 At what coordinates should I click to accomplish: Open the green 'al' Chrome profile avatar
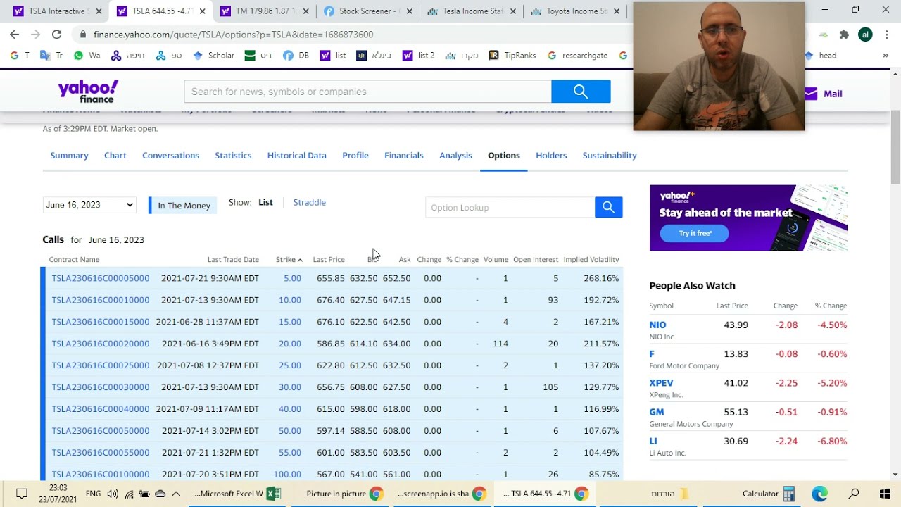coord(865,35)
